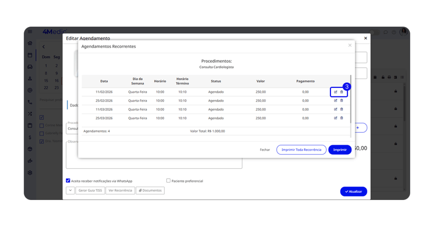The height and width of the screenshot is (227, 434).
Task: Delete the 25/03/2026 recurring appointment
Action: tap(342, 118)
